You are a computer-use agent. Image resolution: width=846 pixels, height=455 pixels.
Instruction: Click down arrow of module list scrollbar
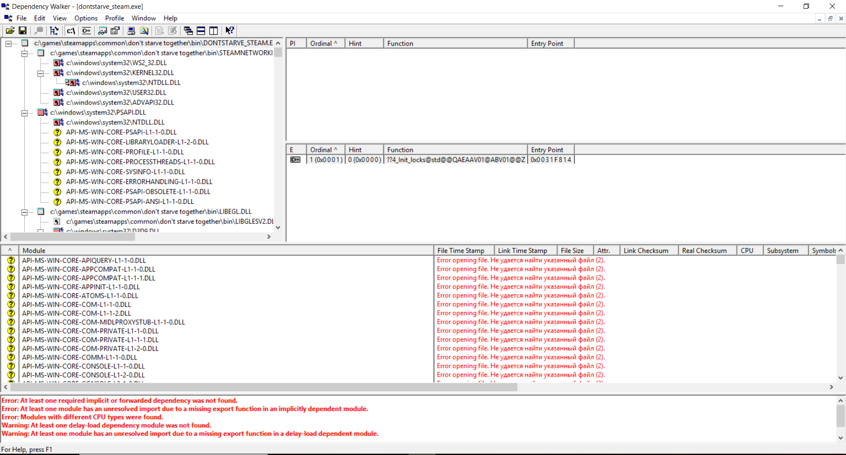pyautogui.click(x=841, y=377)
